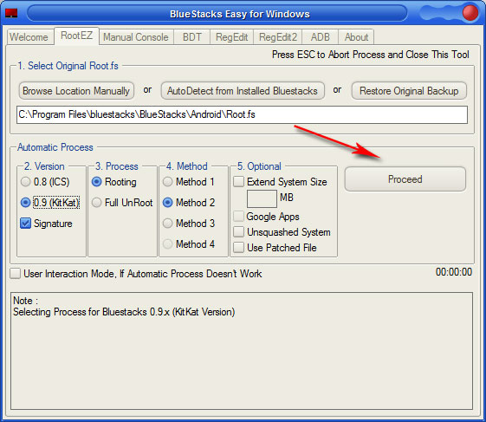The height and width of the screenshot is (422, 486).
Task: Enable Unsquashed System checkbox
Action: pos(238,232)
